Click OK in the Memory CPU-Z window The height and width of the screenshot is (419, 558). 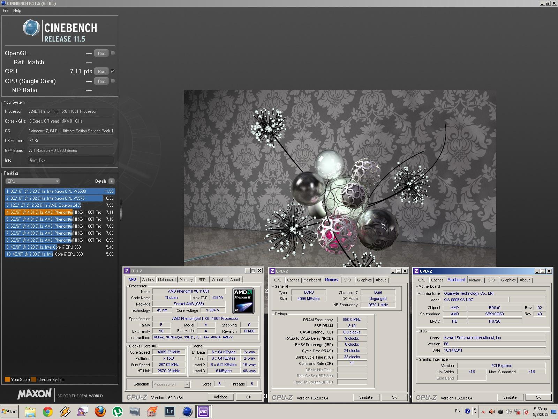(394, 397)
